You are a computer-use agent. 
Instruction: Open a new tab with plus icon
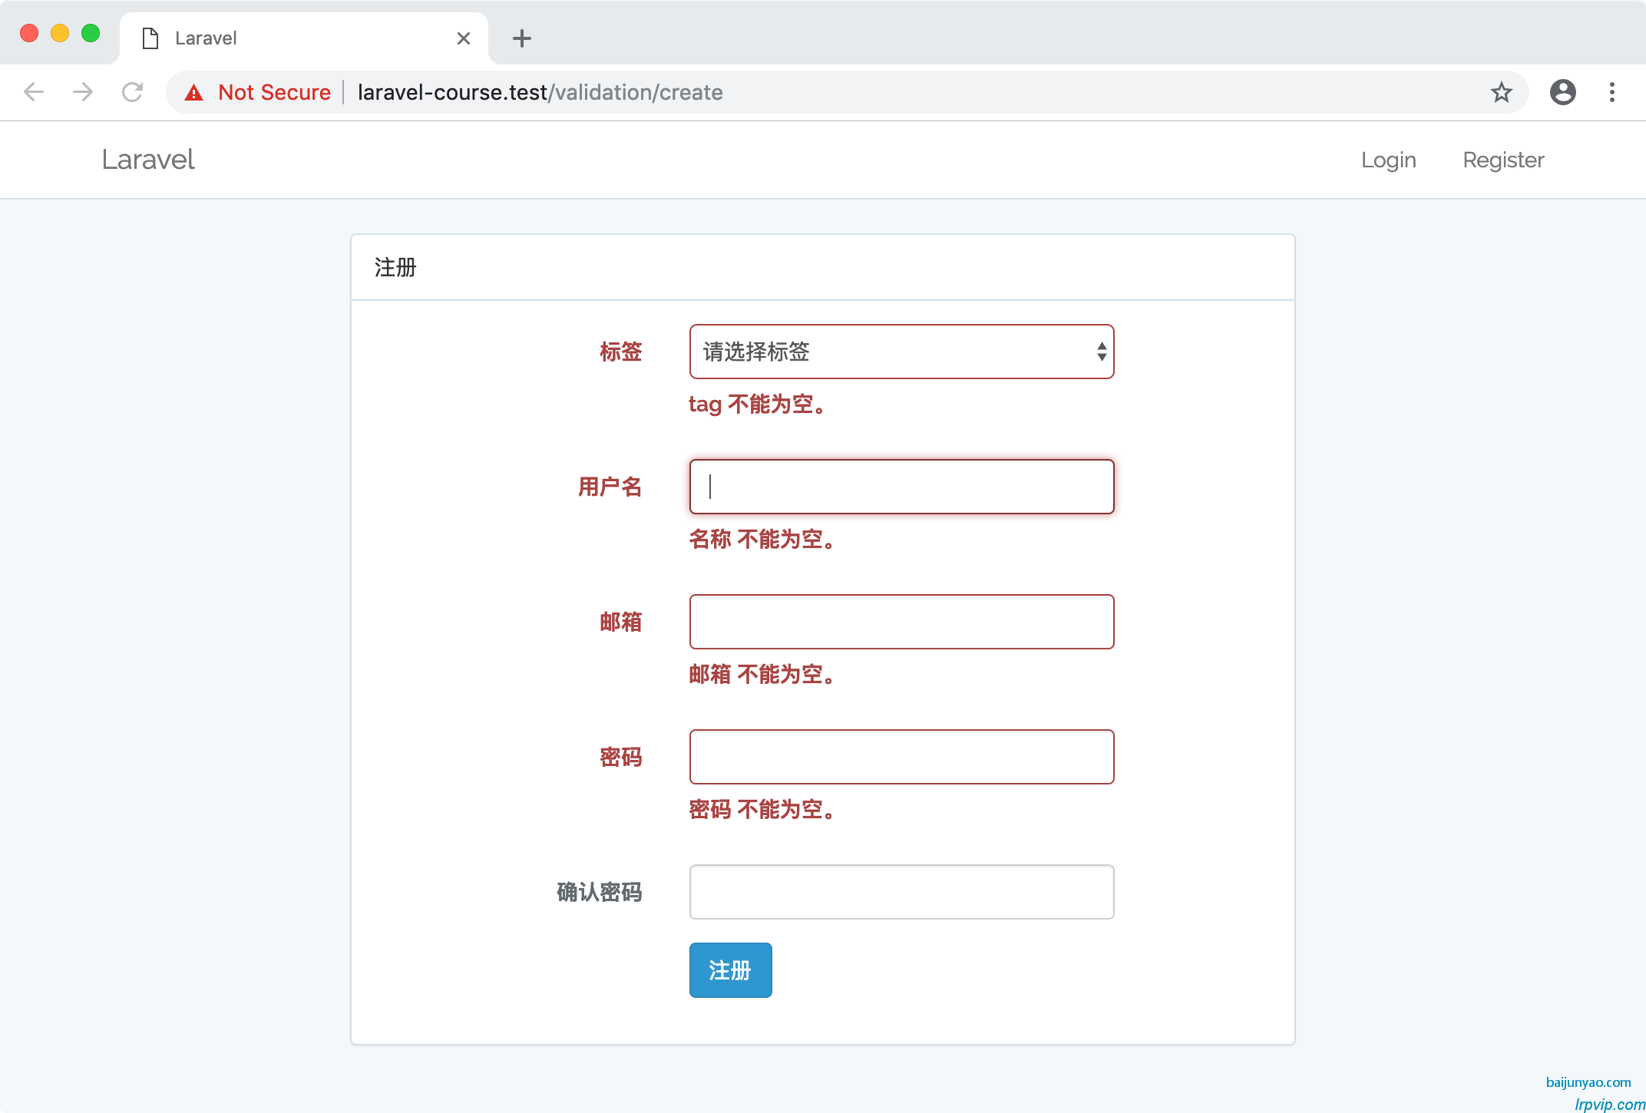tap(522, 38)
